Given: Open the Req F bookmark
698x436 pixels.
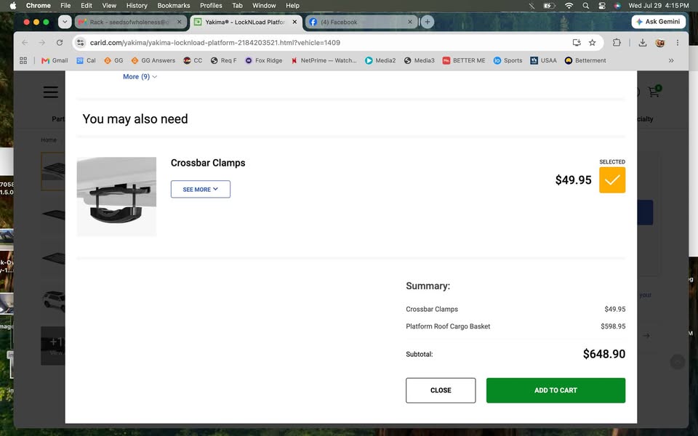Looking at the screenshot, I should (223, 60).
